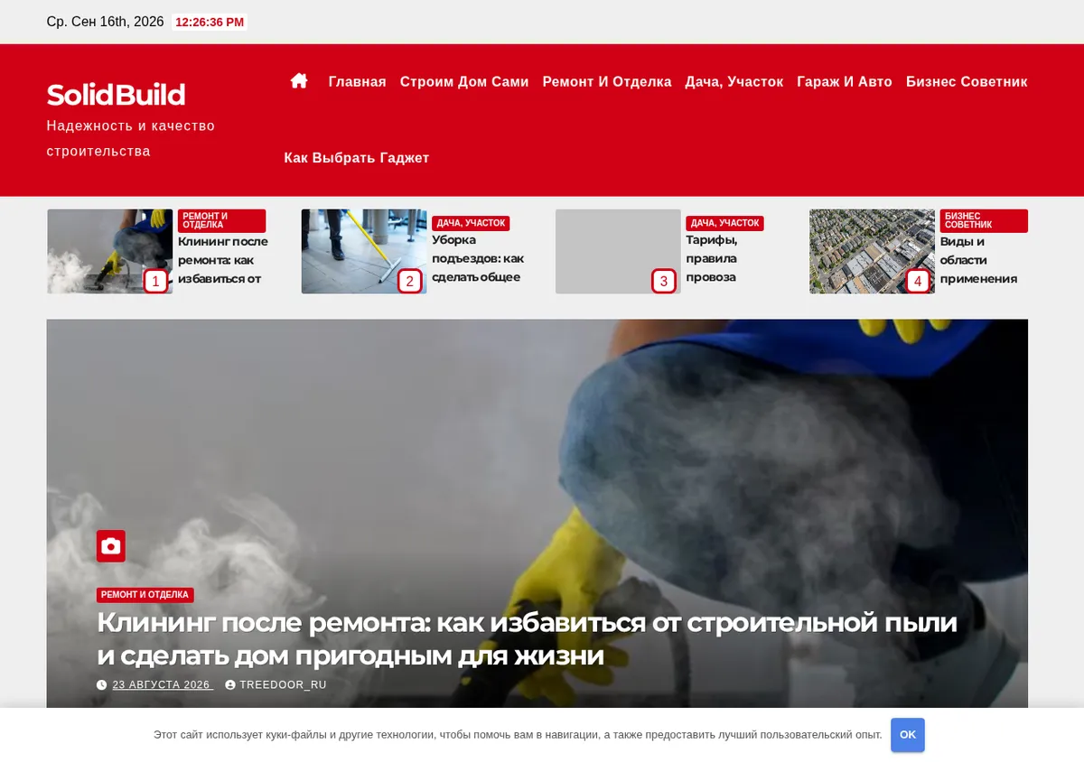Open Дача, Участок menu item
This screenshot has height=762, width=1084.
tap(734, 82)
